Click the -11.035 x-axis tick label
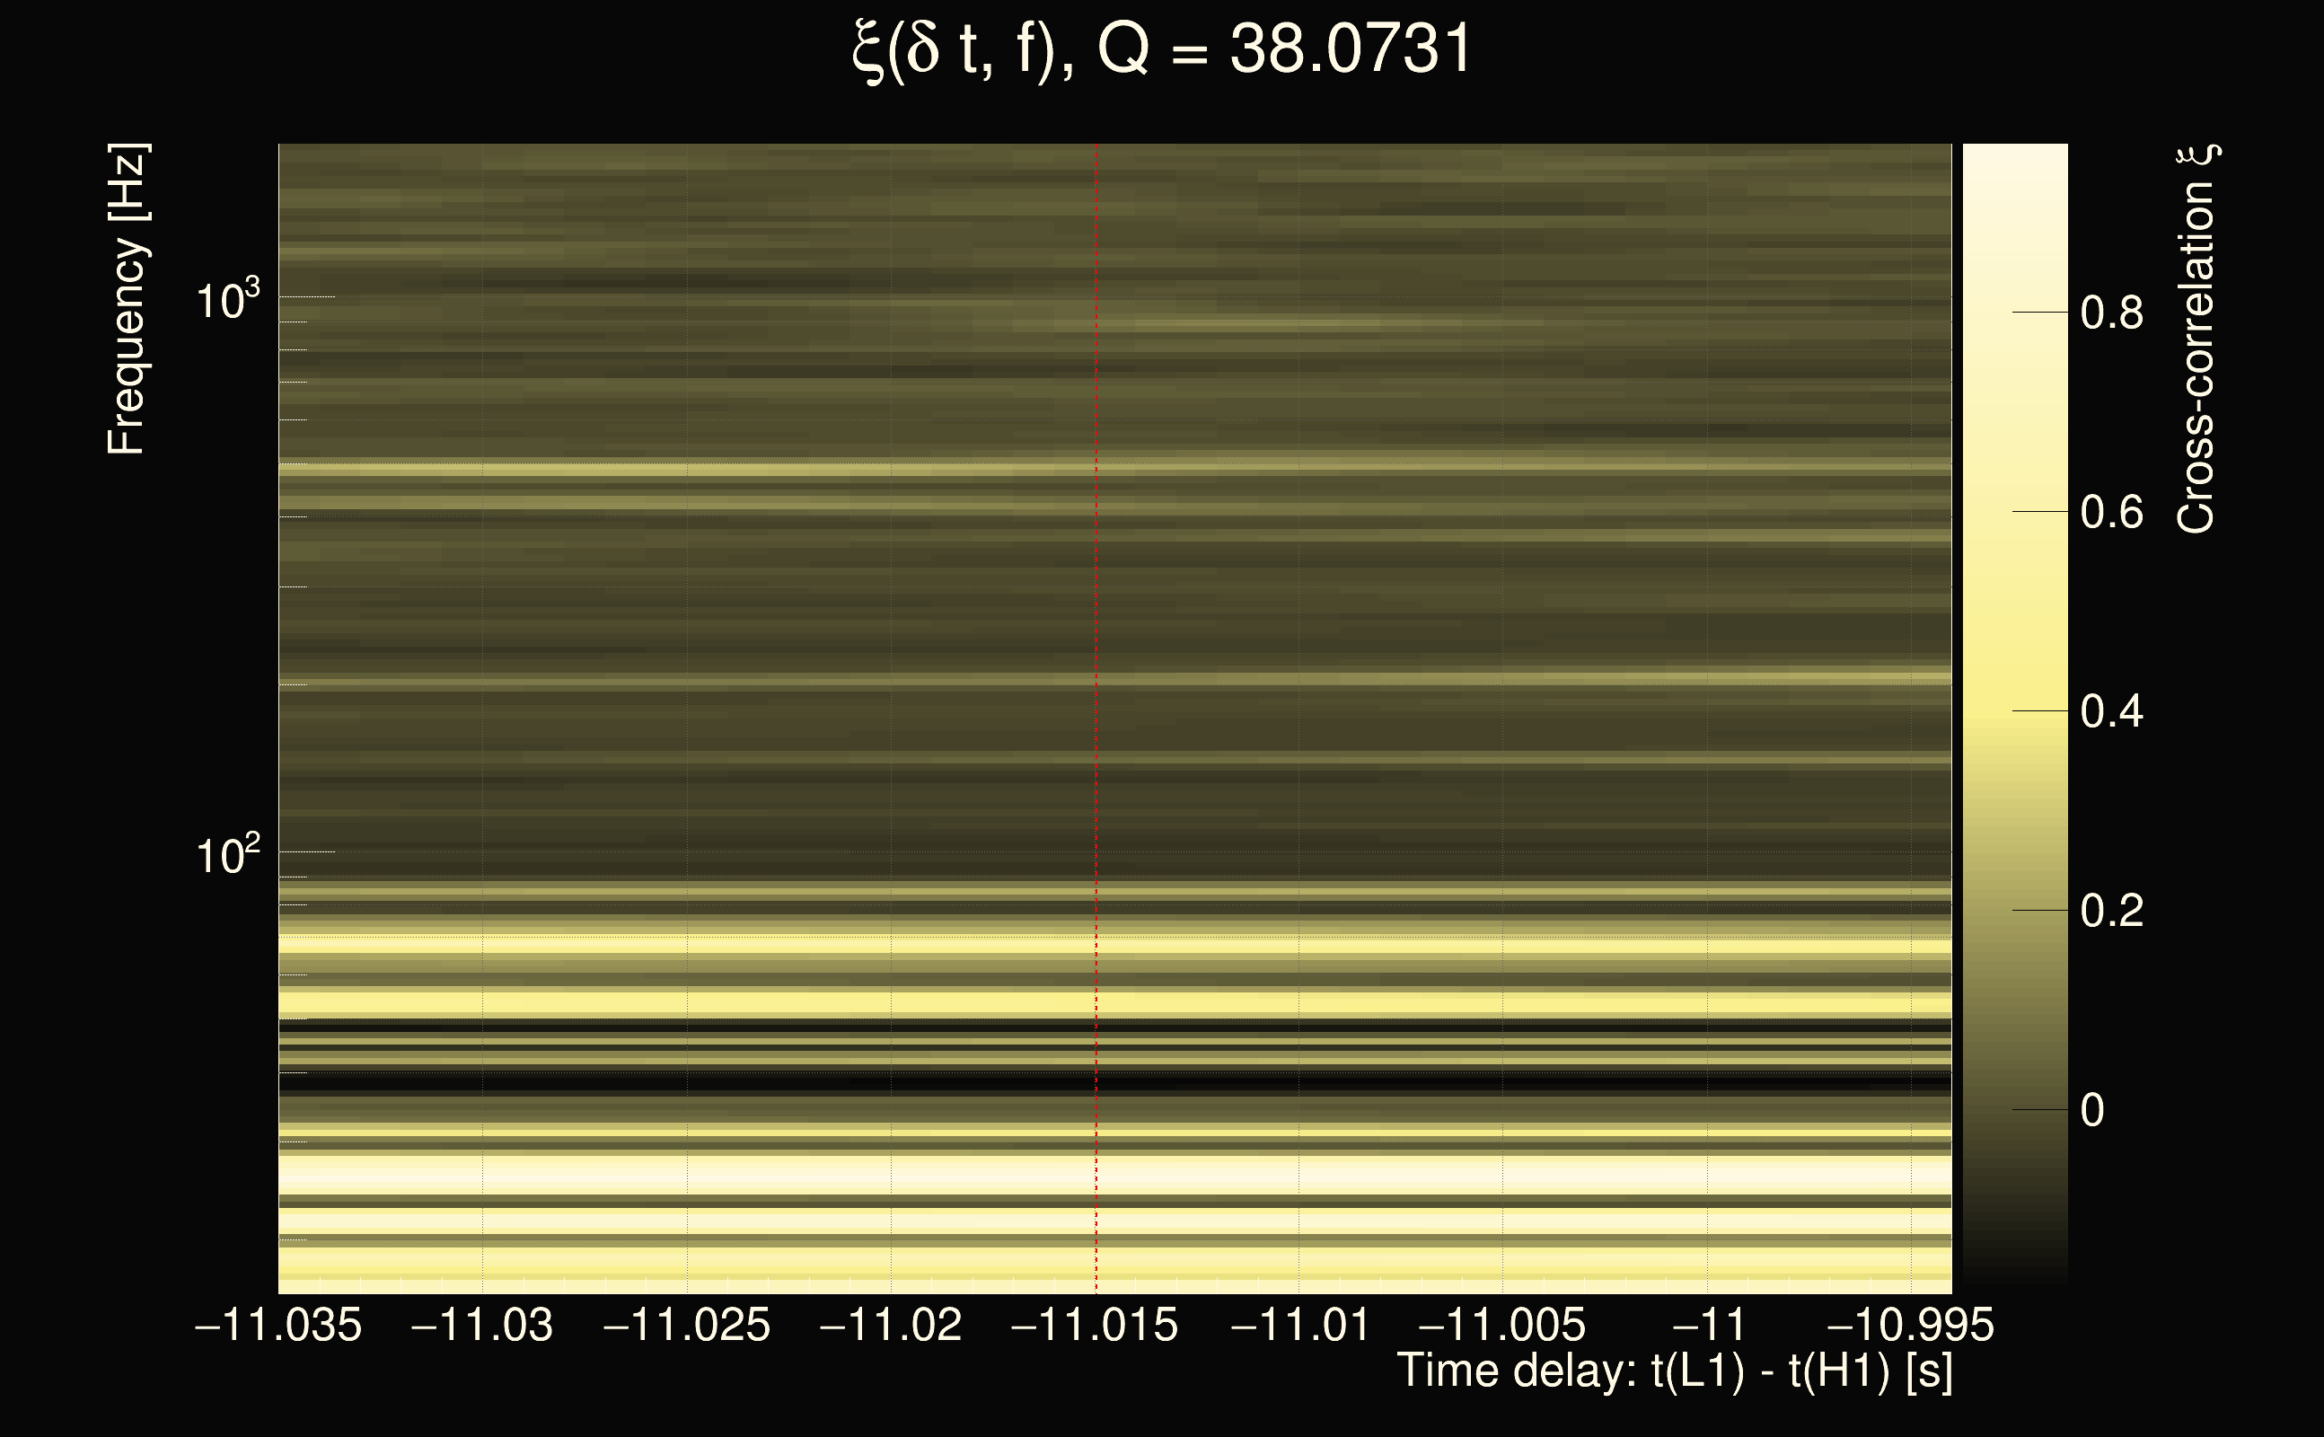 (277, 1325)
